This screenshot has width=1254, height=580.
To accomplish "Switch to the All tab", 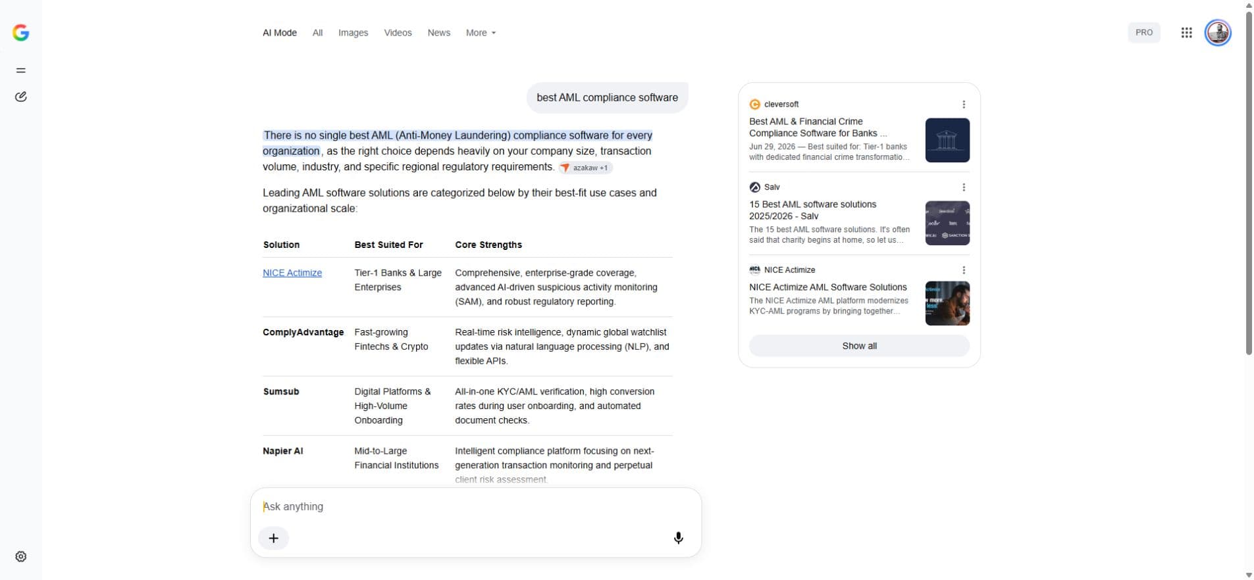I will [x=317, y=33].
